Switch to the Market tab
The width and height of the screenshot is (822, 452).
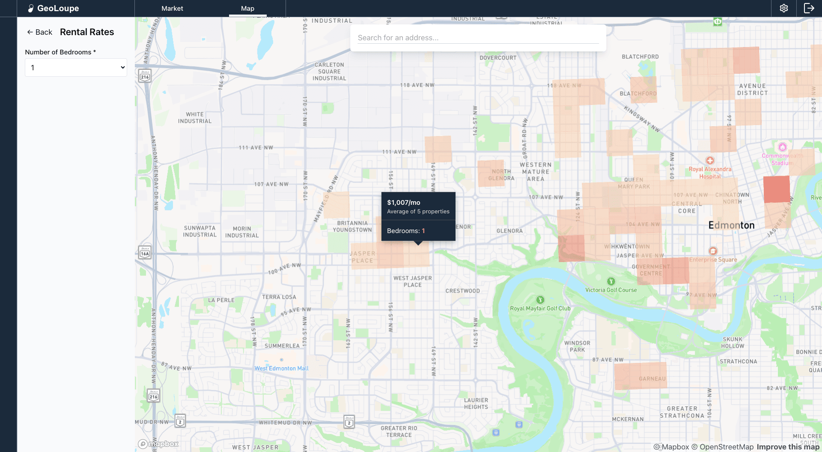pyautogui.click(x=172, y=9)
